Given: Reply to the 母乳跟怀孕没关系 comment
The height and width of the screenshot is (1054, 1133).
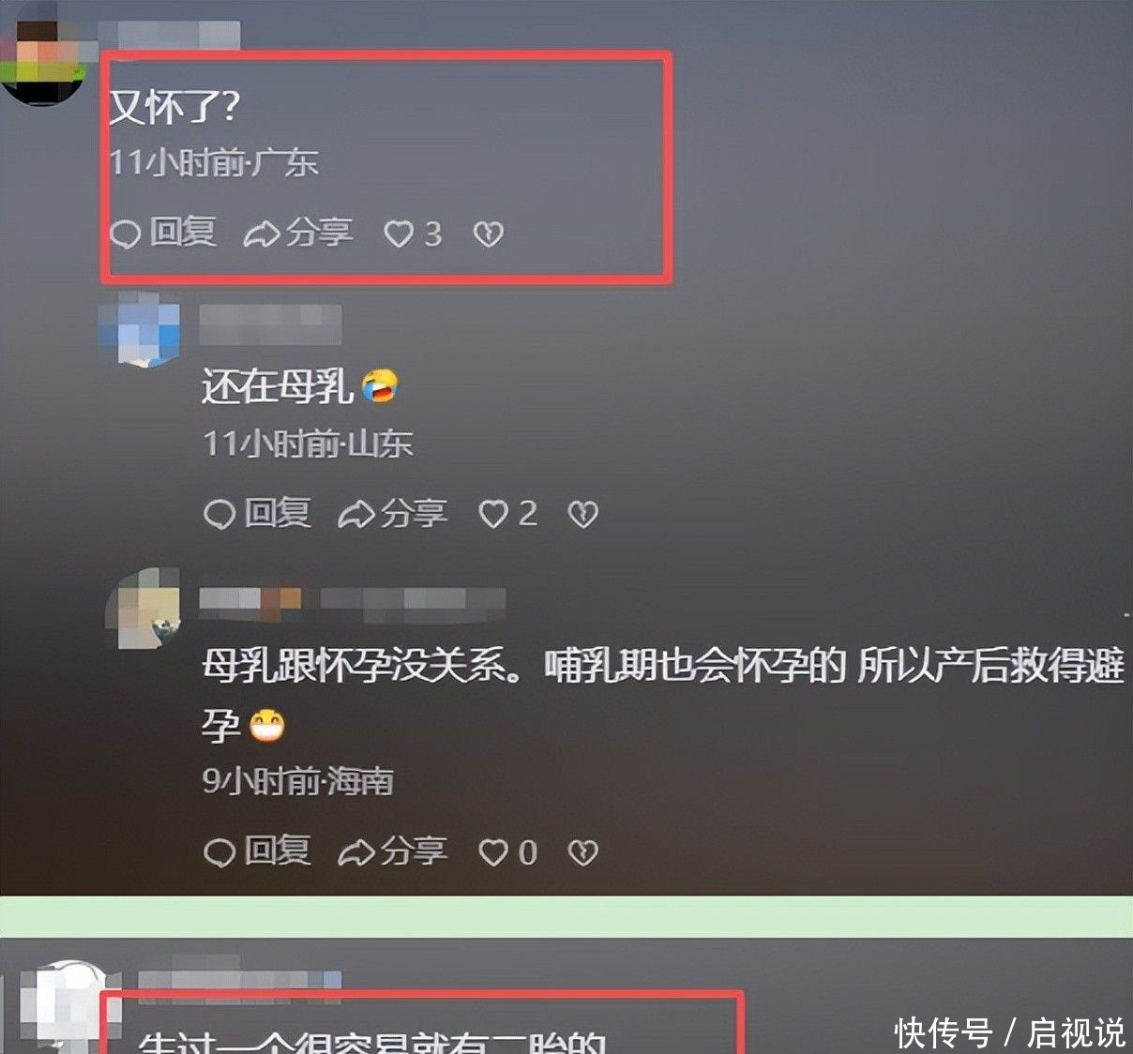Looking at the screenshot, I should pos(258,851).
